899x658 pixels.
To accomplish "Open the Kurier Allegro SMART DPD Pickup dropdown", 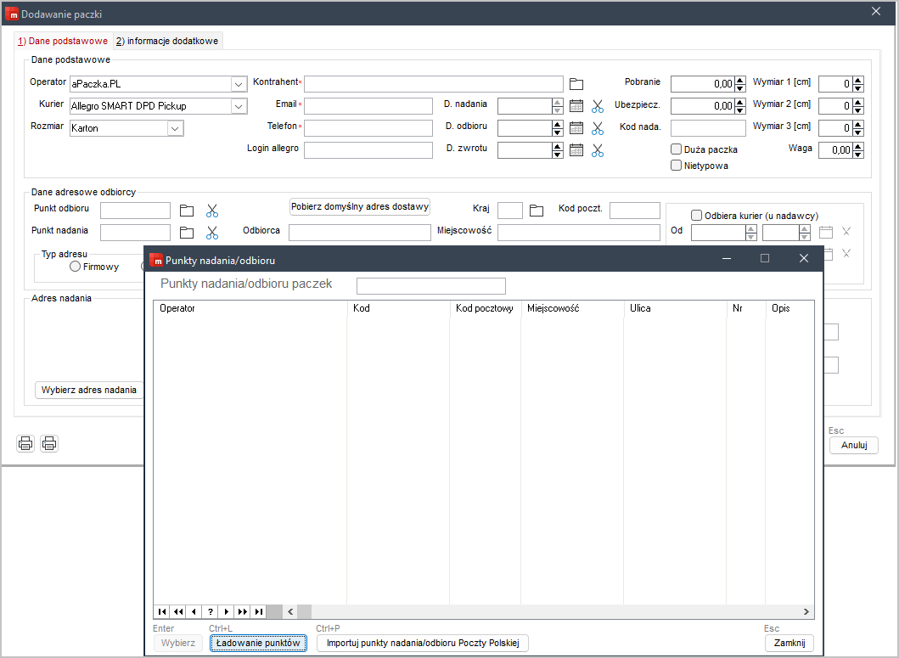I will point(239,106).
